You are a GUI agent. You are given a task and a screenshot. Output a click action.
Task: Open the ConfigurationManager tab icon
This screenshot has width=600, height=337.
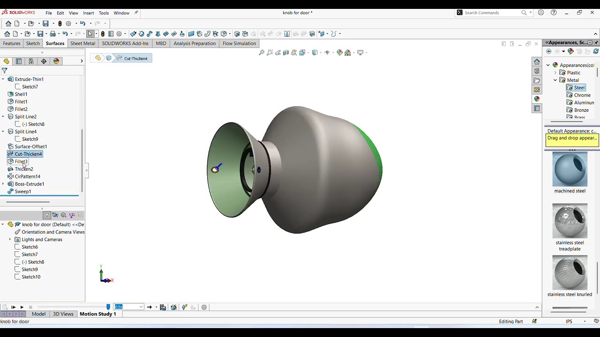click(31, 61)
